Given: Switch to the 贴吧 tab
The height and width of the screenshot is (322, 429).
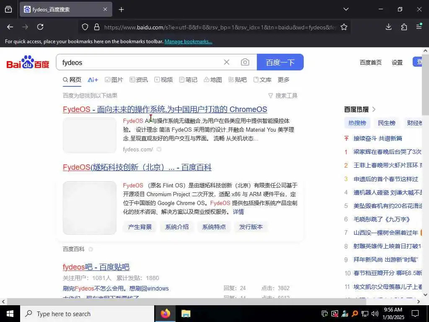Looking at the screenshot, I should 237,80.
